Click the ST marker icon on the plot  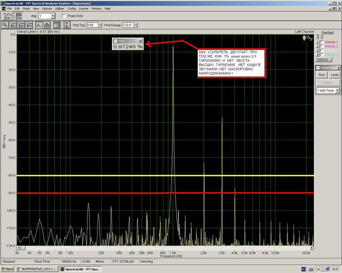[304, 38]
